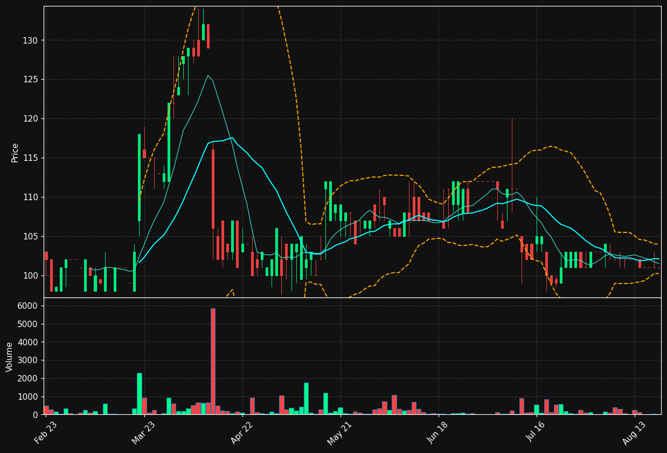Click the 3000 volume tick label
667x453 pixels.
[x=27, y=360]
